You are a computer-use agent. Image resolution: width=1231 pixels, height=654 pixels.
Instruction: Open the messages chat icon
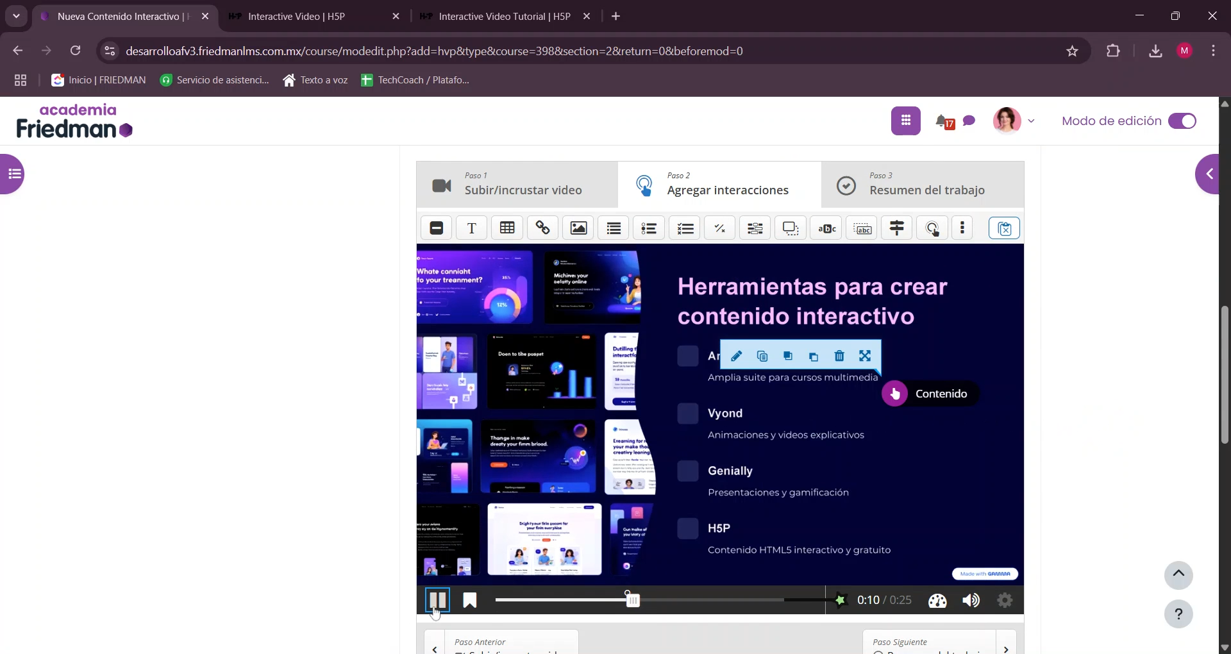click(969, 121)
